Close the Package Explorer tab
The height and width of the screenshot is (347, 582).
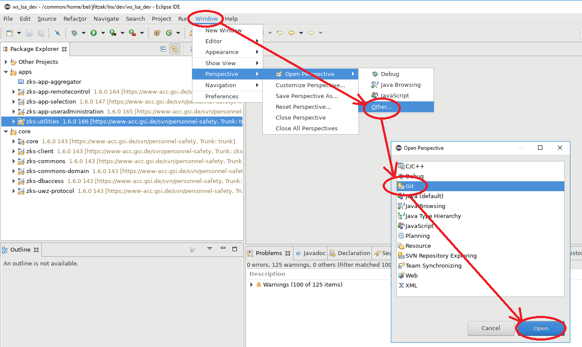pyautogui.click(x=64, y=49)
